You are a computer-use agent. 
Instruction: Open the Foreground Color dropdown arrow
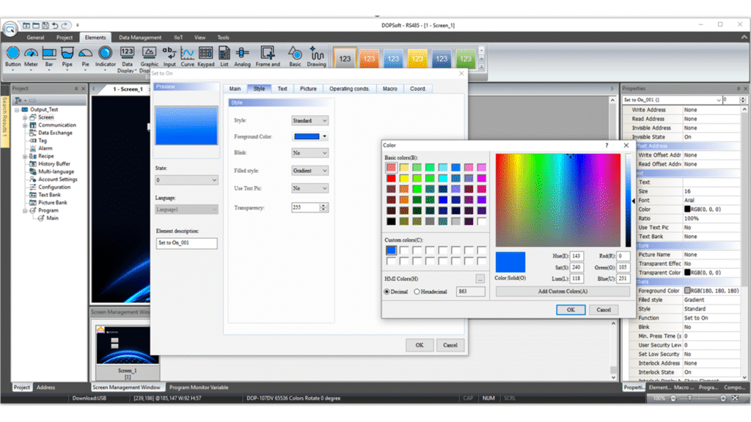click(x=324, y=136)
